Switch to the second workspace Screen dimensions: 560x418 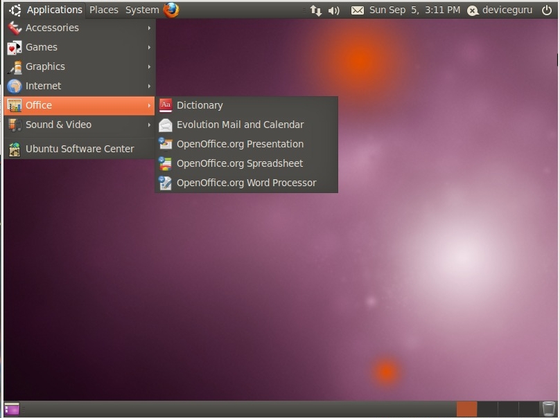pyautogui.click(x=487, y=409)
